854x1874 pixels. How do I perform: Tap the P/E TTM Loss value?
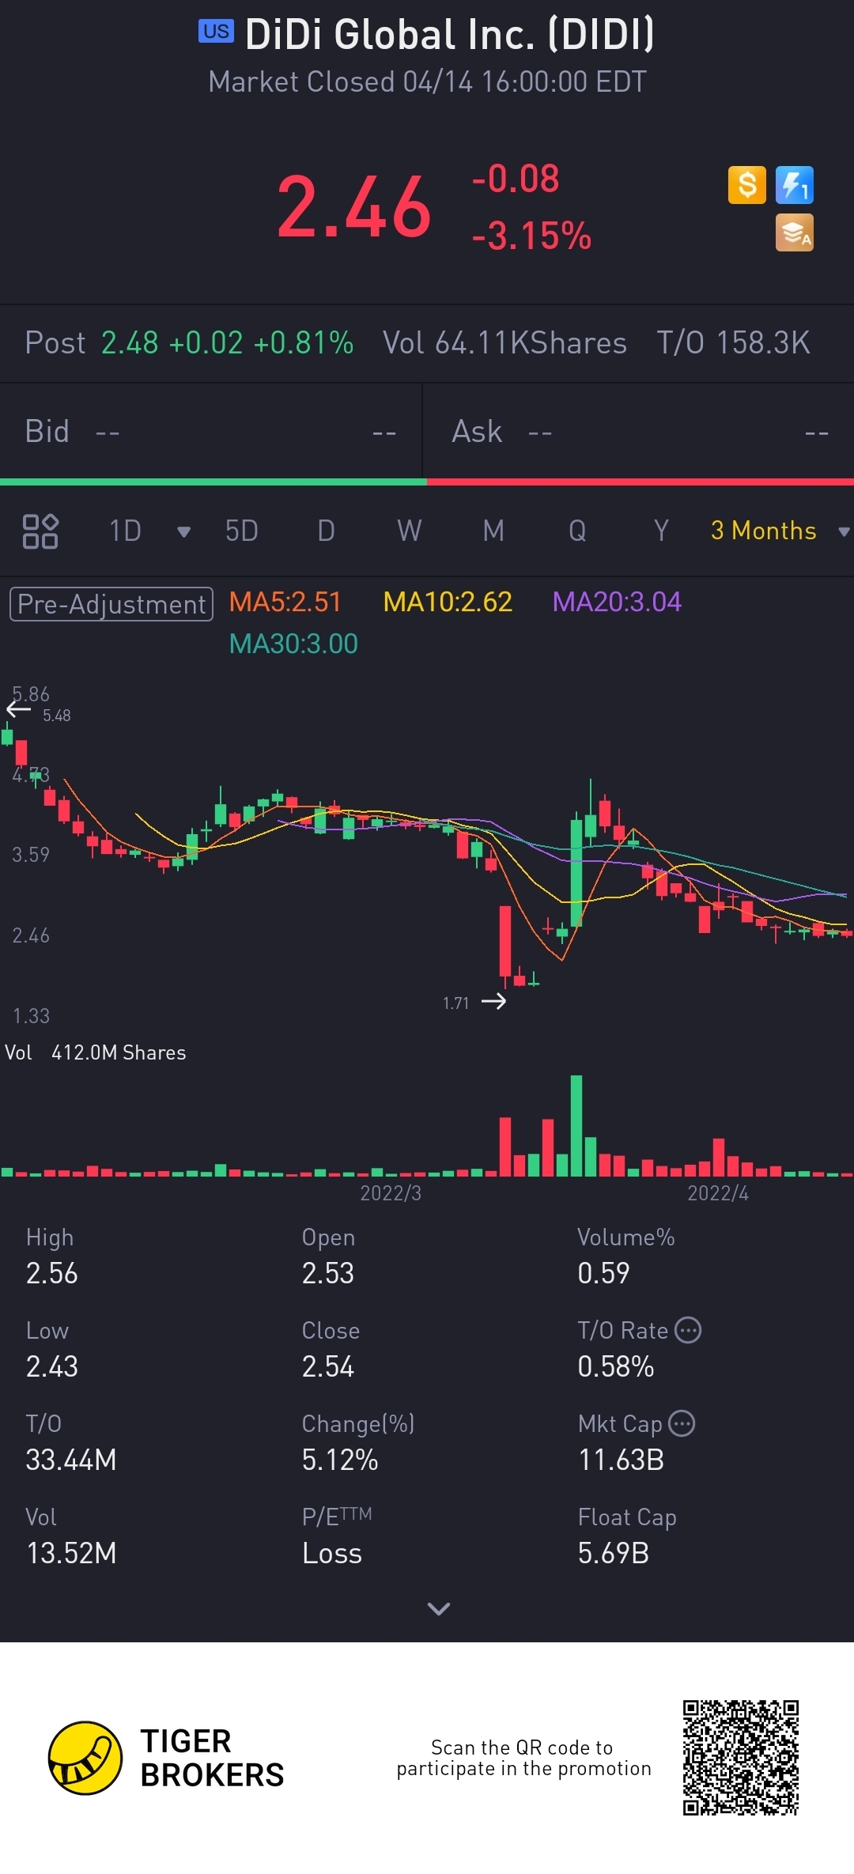[332, 1554]
